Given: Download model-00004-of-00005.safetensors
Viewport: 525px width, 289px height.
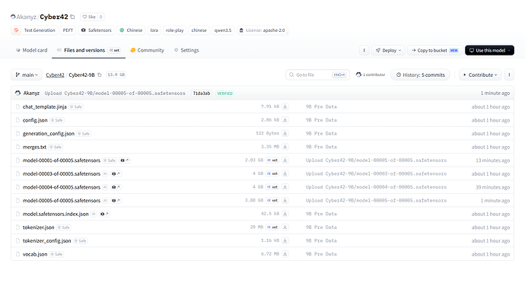Looking at the screenshot, I should (x=285, y=187).
